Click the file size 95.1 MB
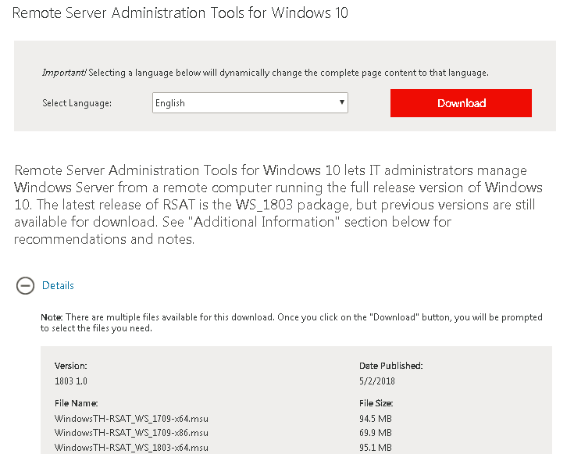This screenshot has width=574, height=454. pyautogui.click(x=376, y=448)
